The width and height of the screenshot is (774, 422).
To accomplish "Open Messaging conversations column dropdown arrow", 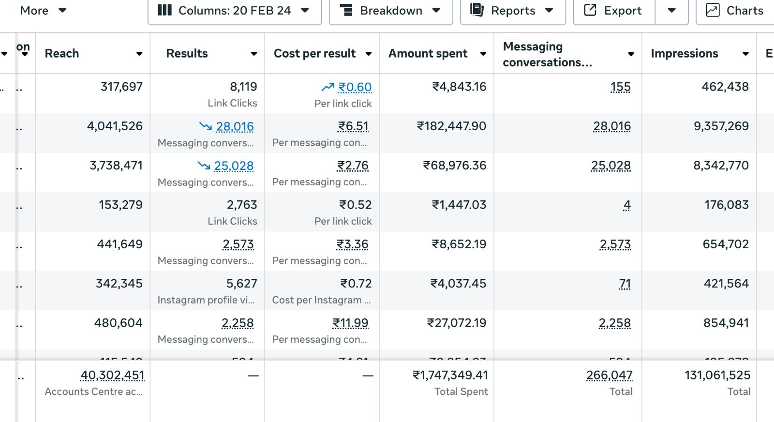I will (631, 54).
